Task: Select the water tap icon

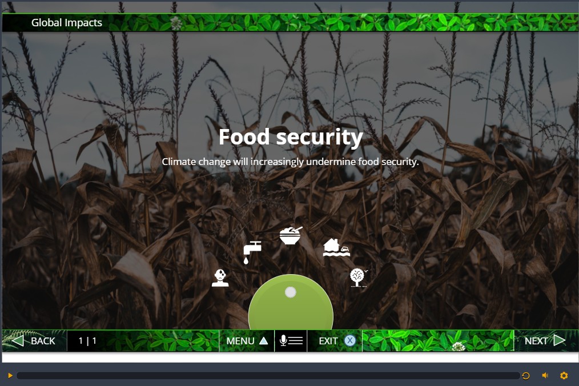Action: point(252,252)
